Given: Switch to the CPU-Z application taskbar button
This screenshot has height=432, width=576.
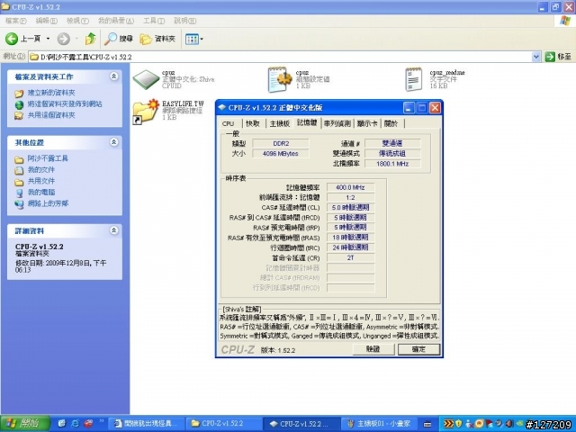Looking at the screenshot, I should pyautogui.click(x=301, y=424).
